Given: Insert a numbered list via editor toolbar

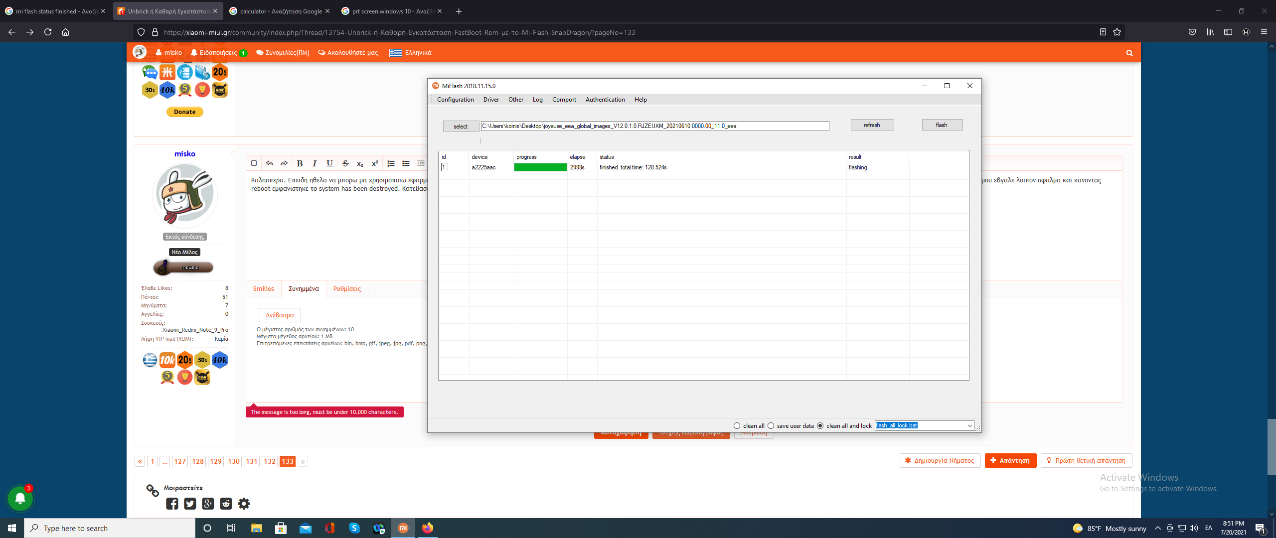Looking at the screenshot, I should point(391,163).
